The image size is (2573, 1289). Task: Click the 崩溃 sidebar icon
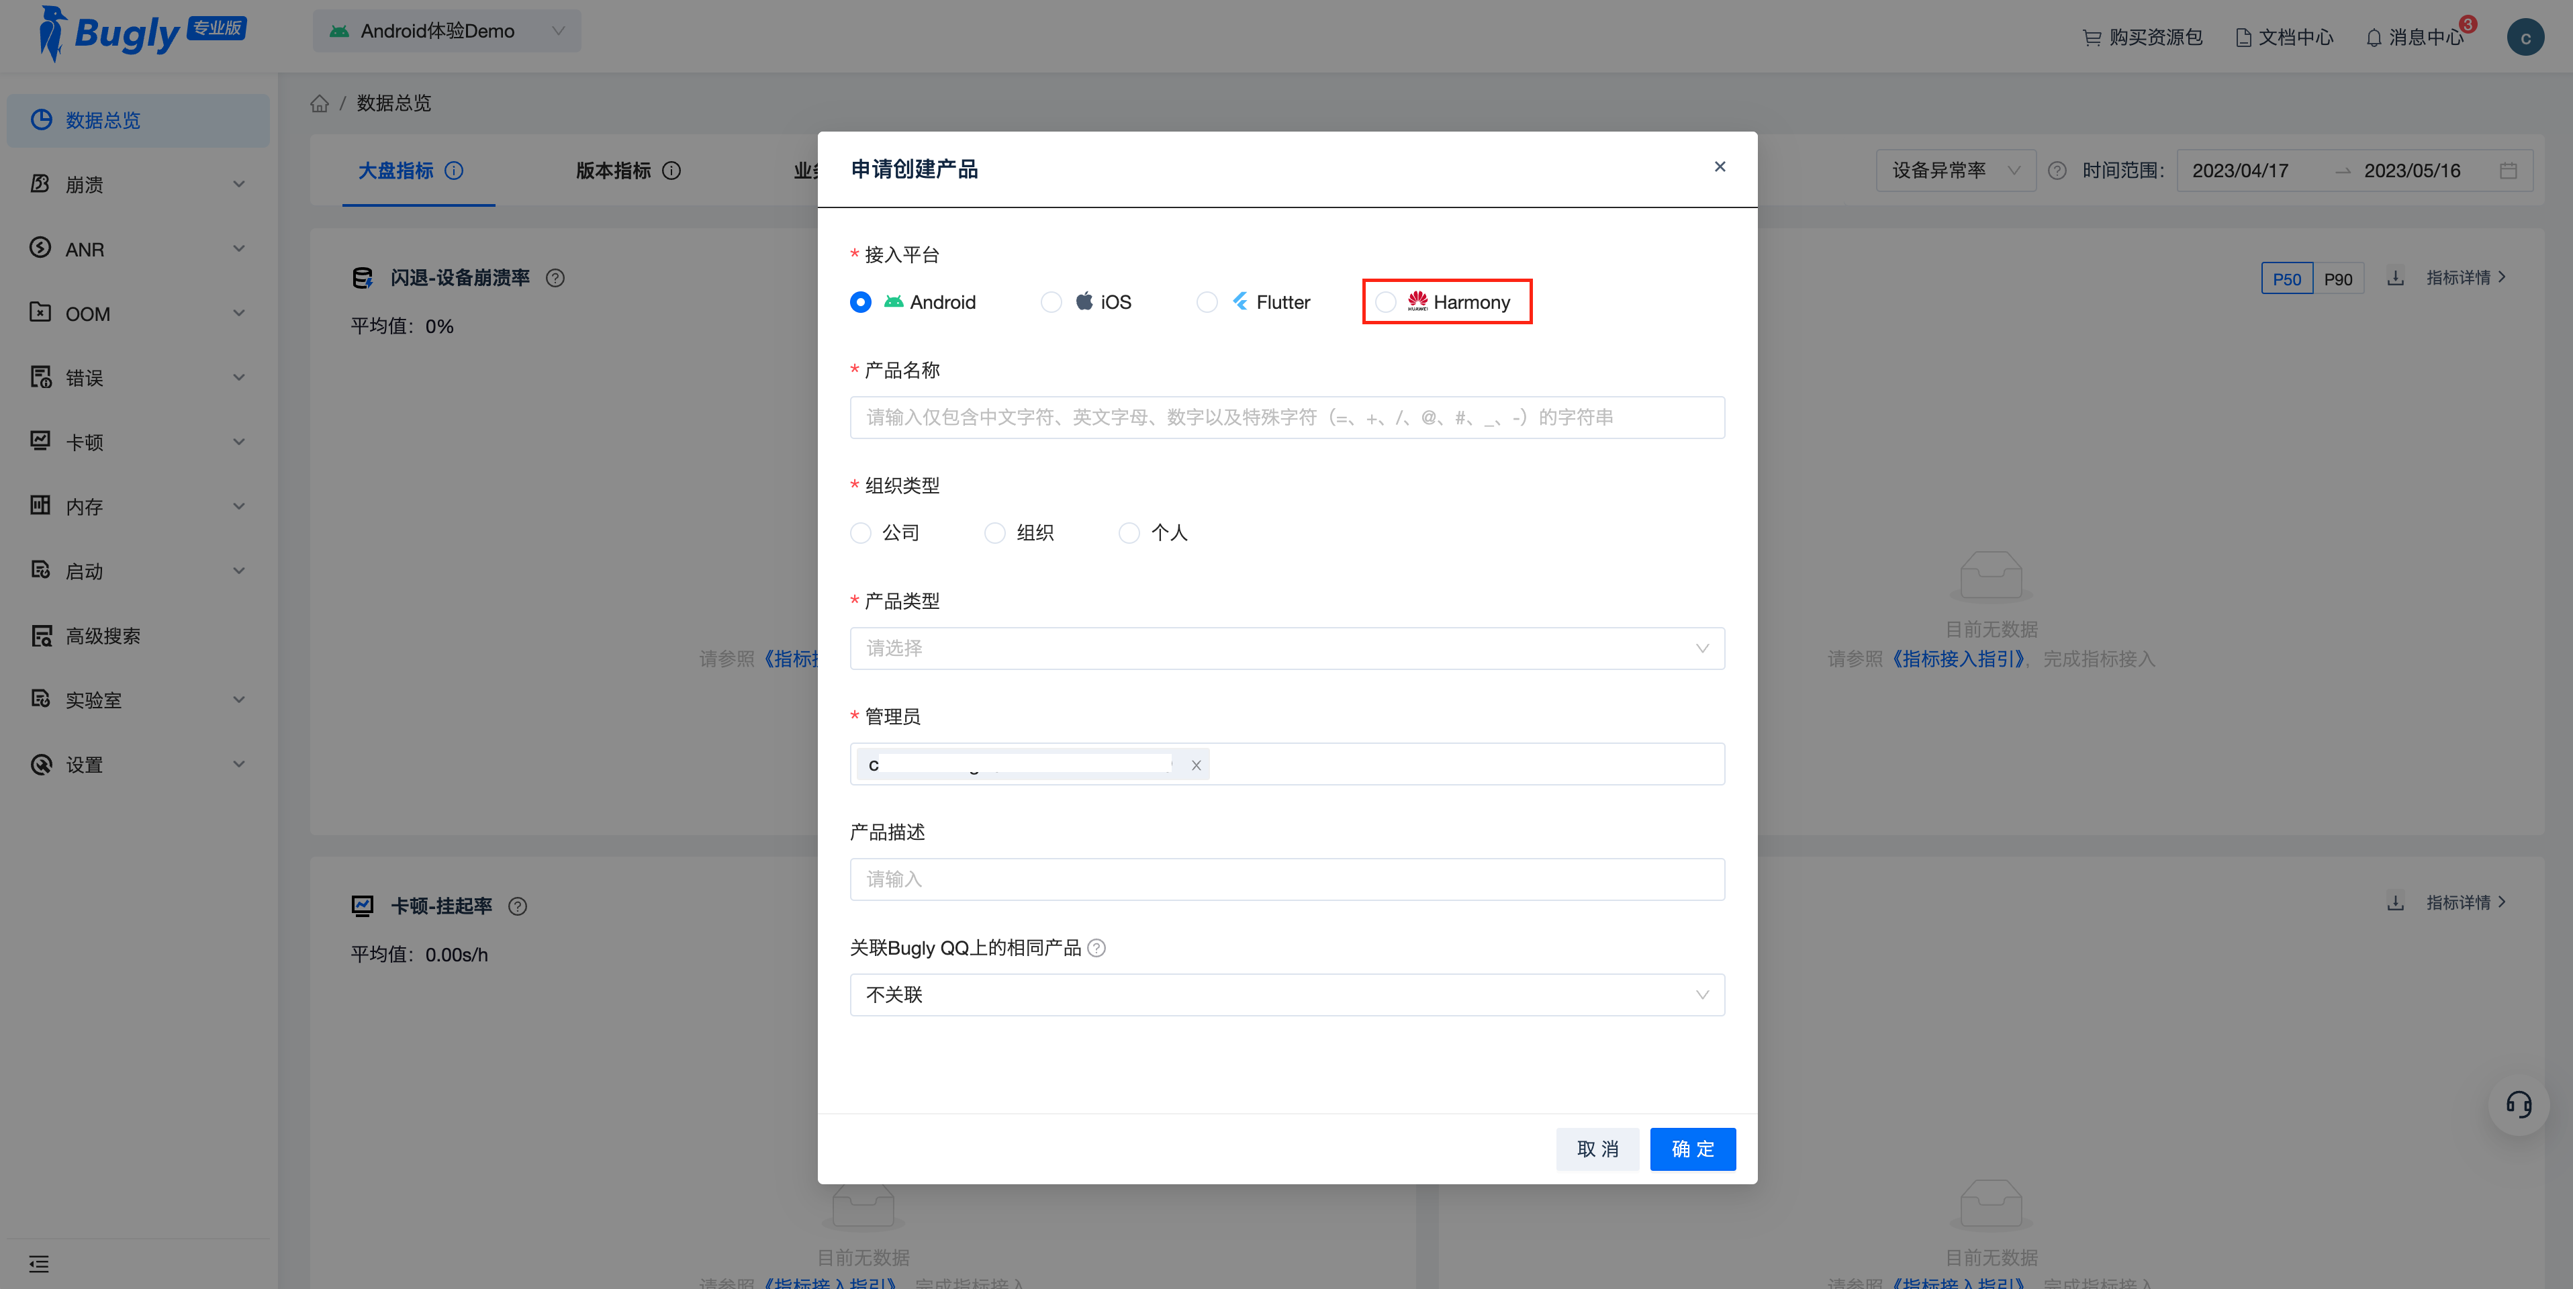pos(40,184)
